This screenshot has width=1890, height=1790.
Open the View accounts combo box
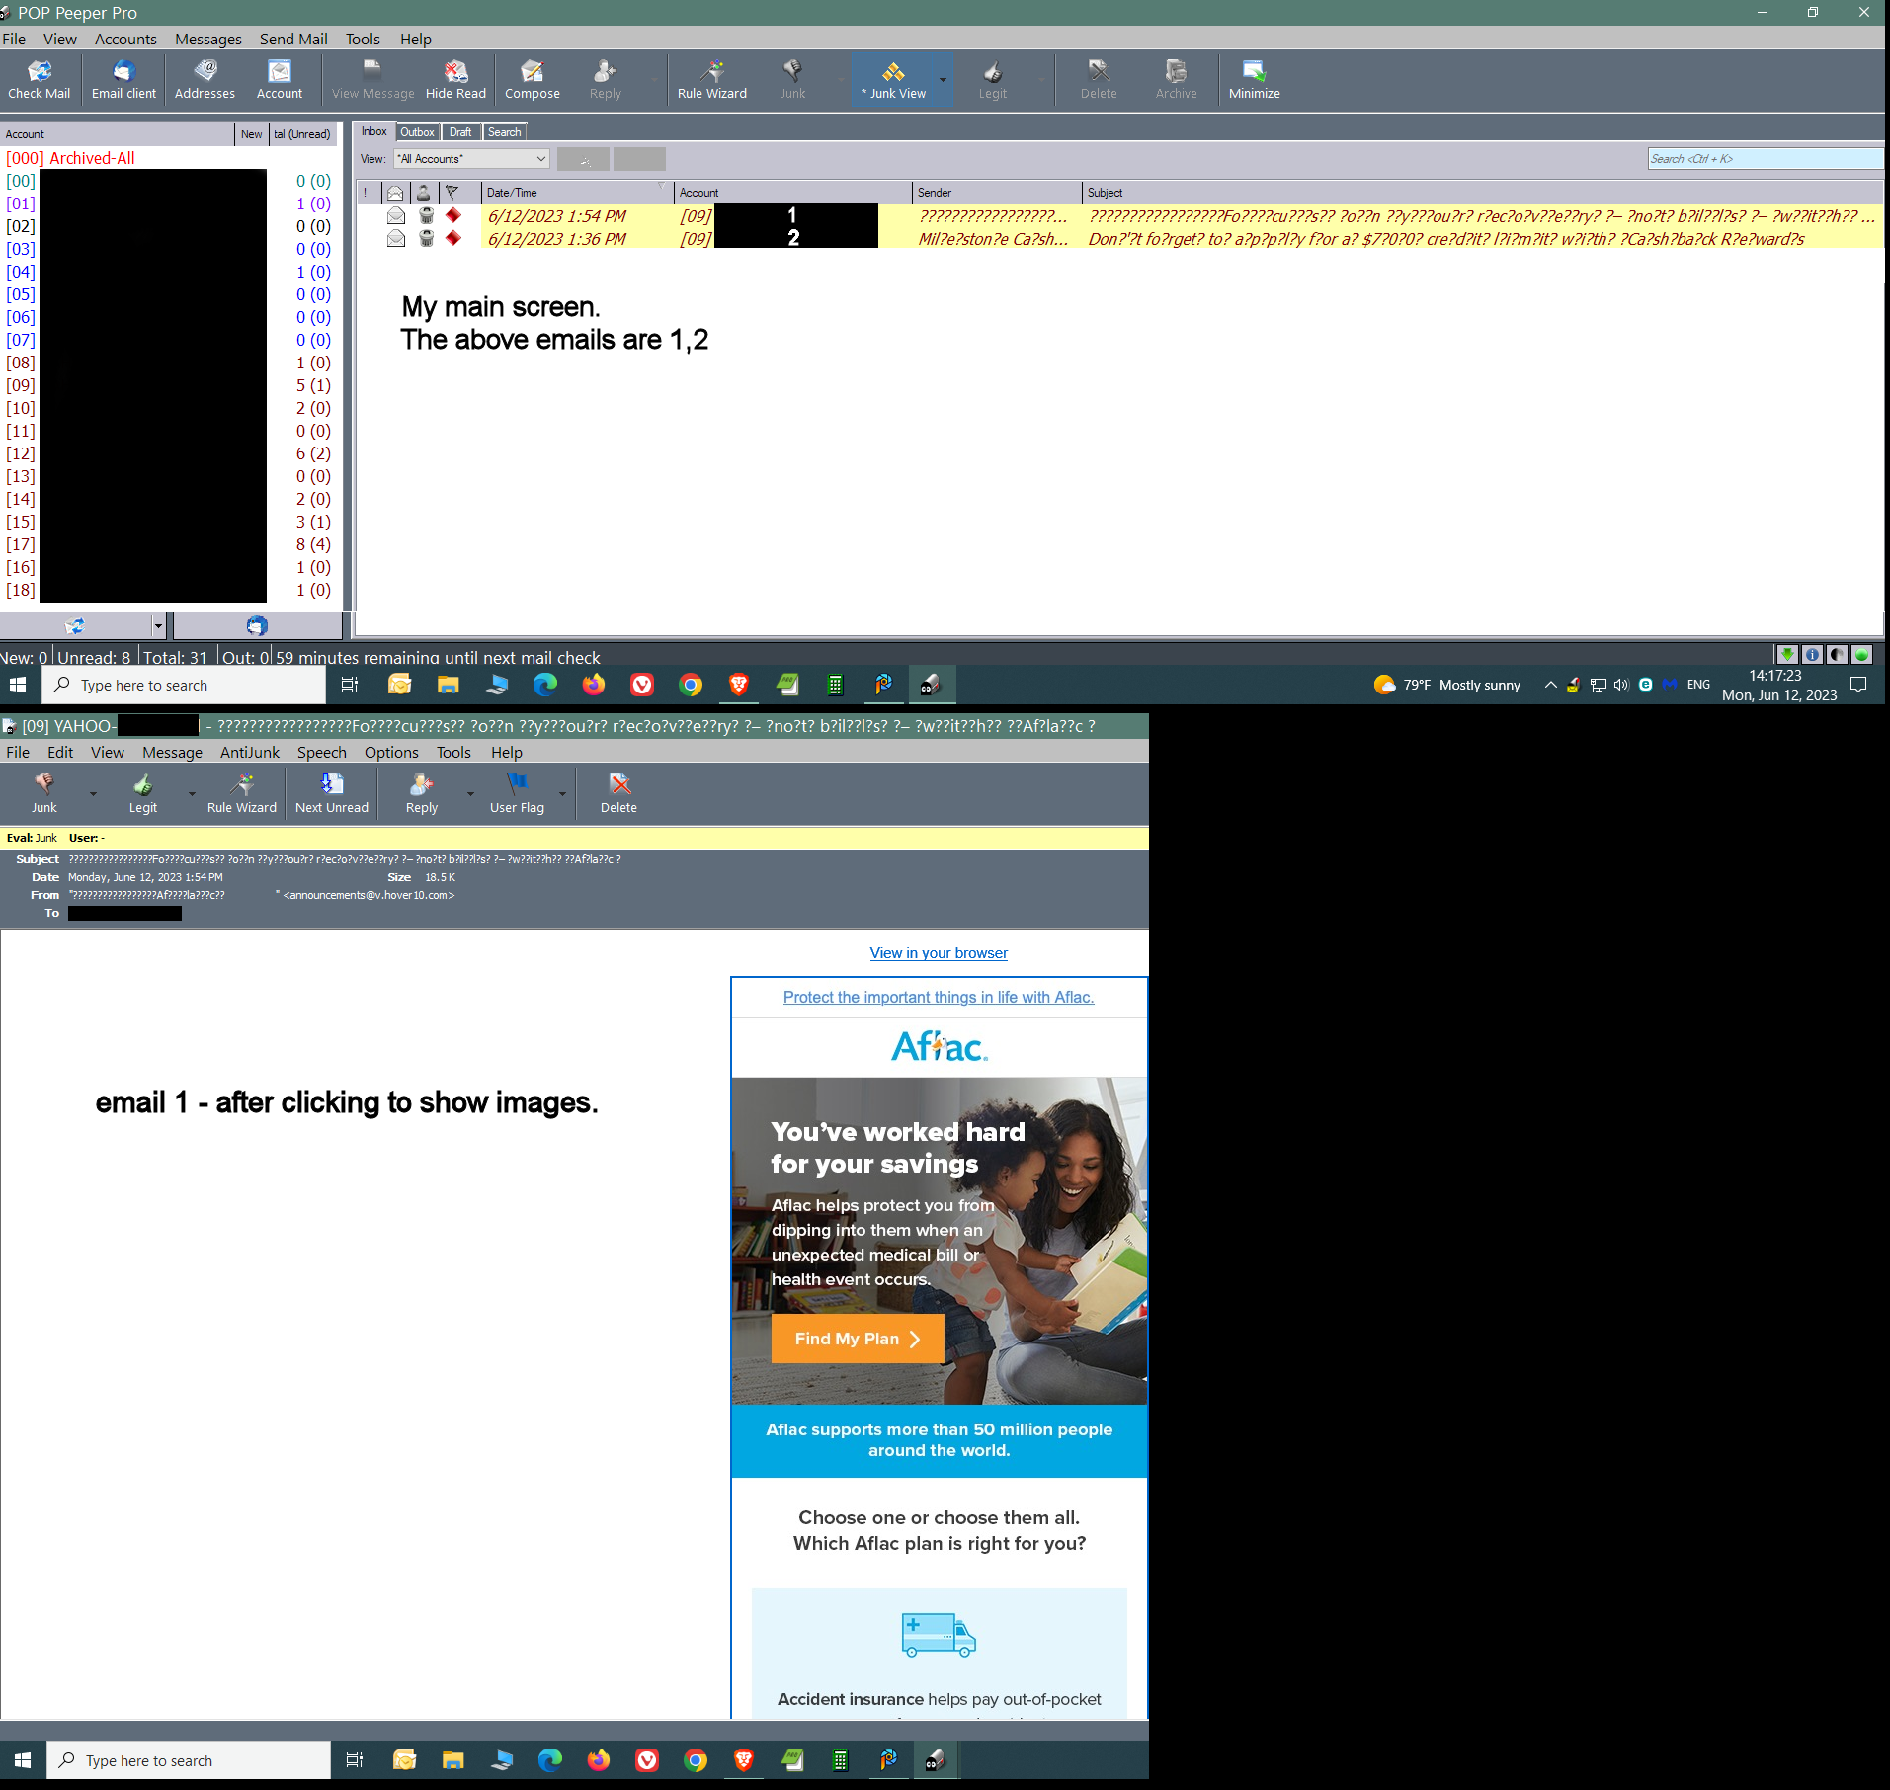(x=472, y=159)
